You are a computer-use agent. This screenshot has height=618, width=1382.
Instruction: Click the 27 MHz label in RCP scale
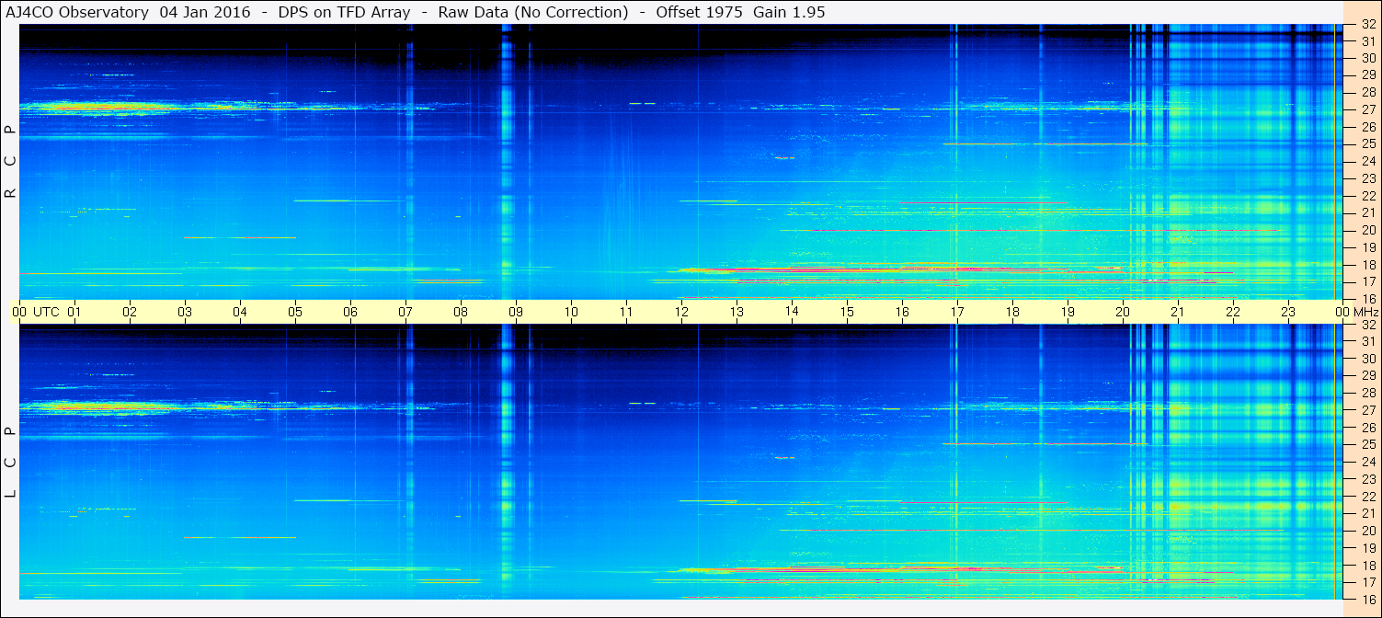(1367, 109)
